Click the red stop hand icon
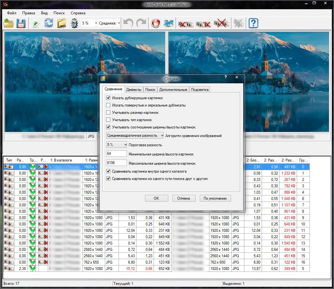334x289 pixels. point(156,23)
